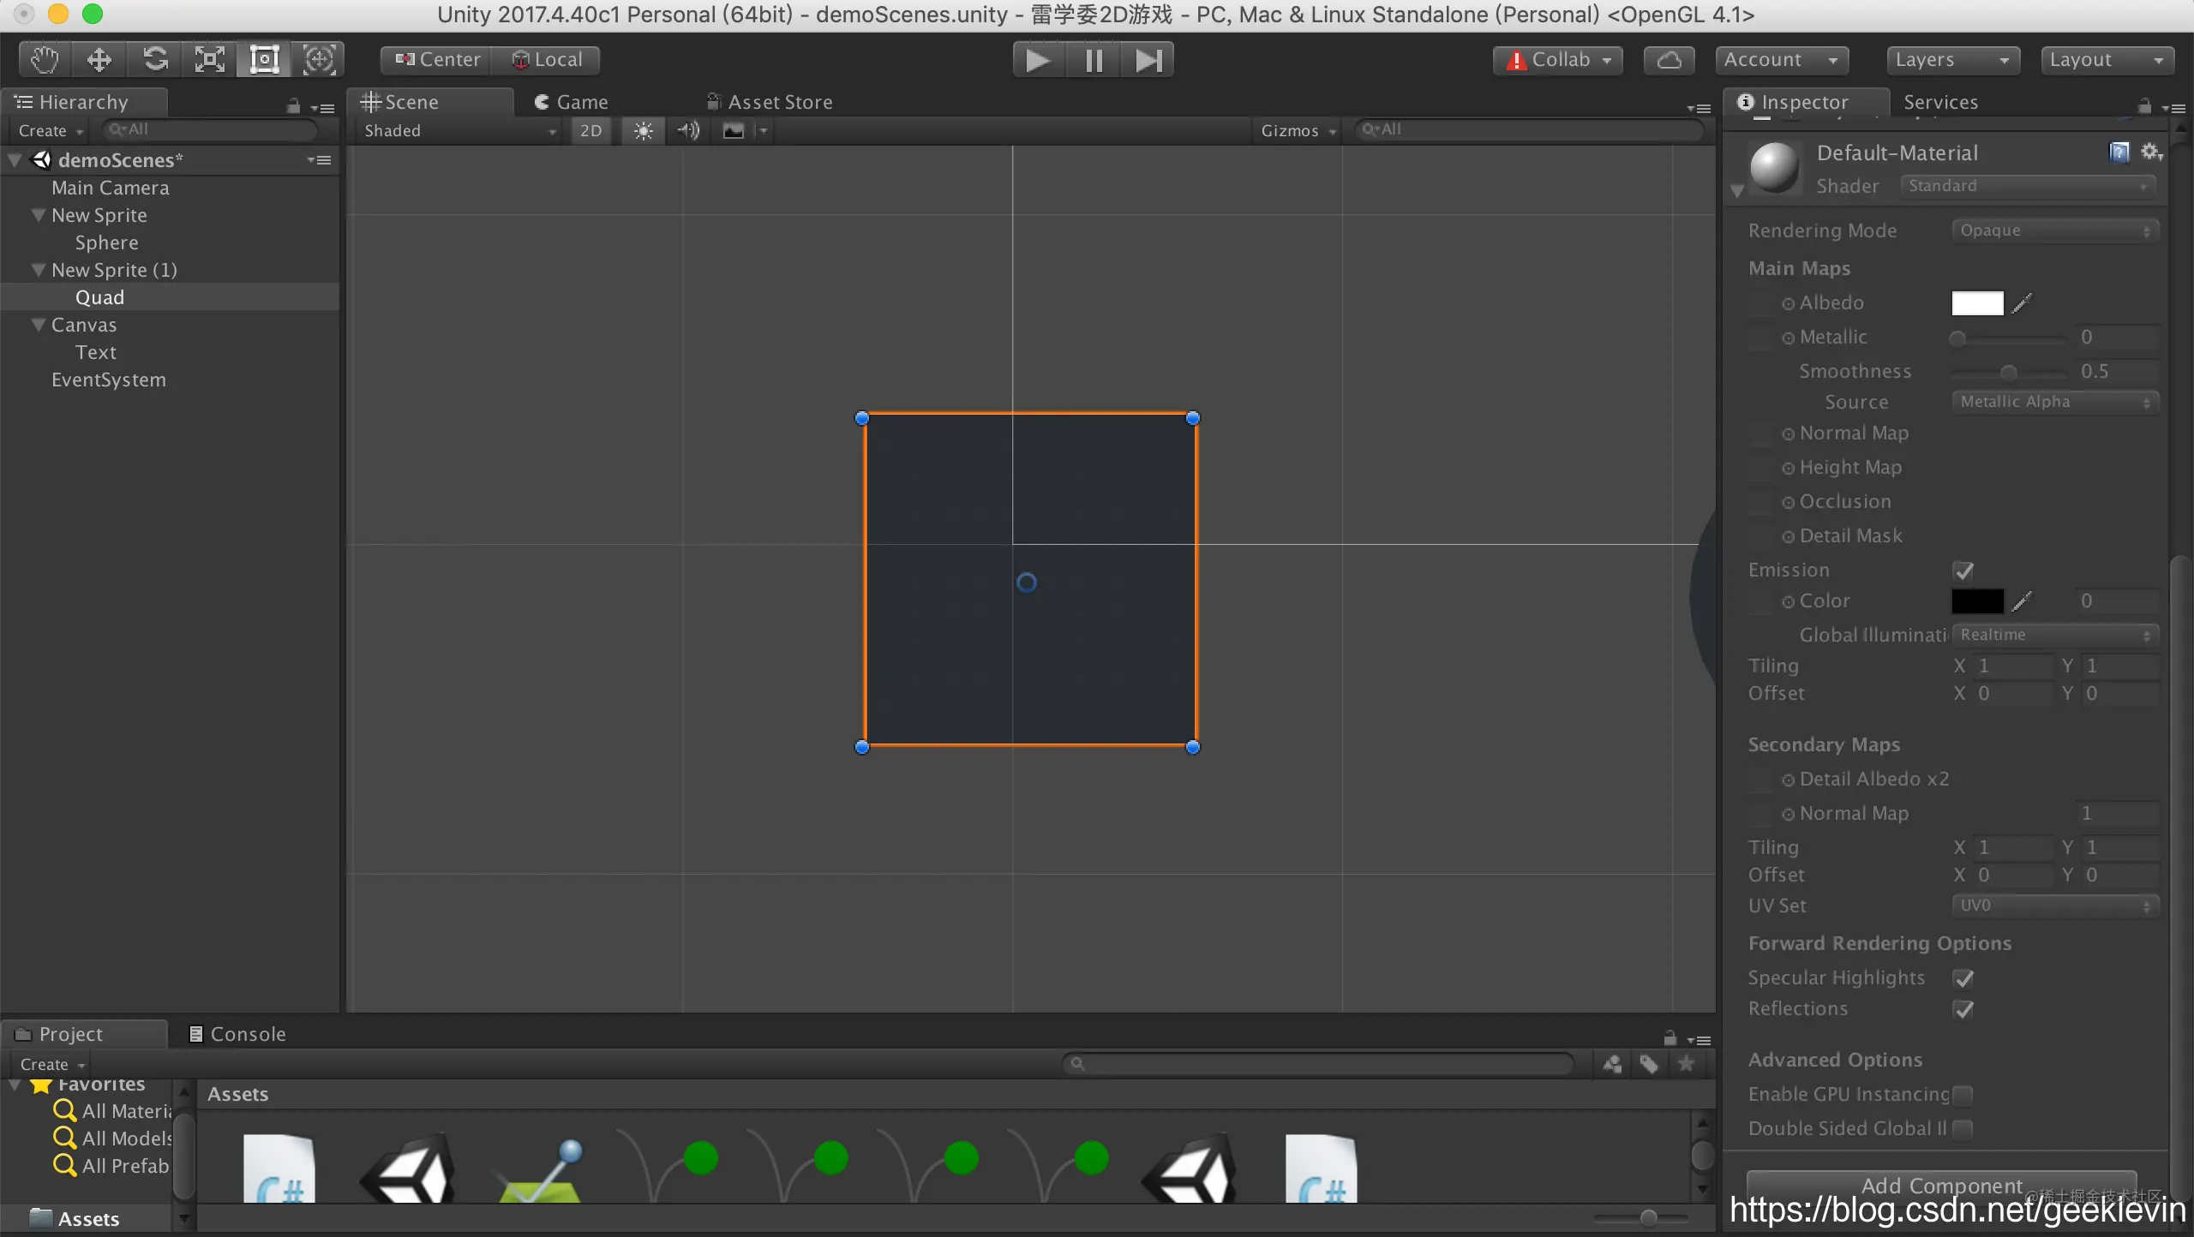Viewport: 2194px width, 1237px height.
Task: Open Scene view options menu
Action: pyautogui.click(x=1699, y=108)
